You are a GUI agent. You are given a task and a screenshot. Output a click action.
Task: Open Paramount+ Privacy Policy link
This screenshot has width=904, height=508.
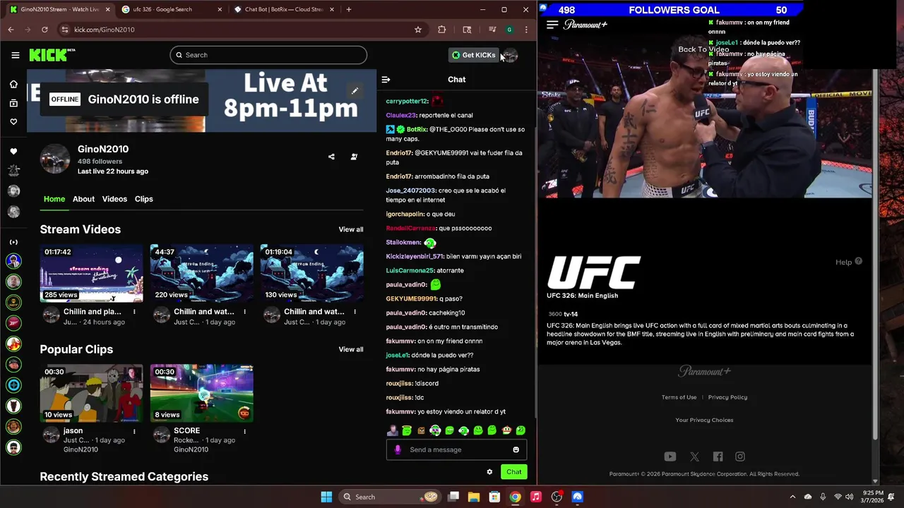click(x=727, y=397)
